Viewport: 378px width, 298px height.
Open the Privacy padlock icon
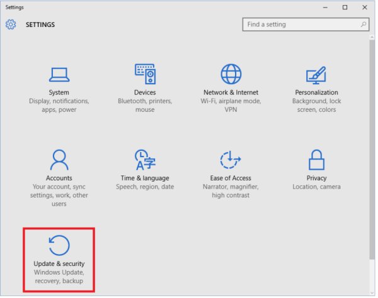(x=316, y=160)
